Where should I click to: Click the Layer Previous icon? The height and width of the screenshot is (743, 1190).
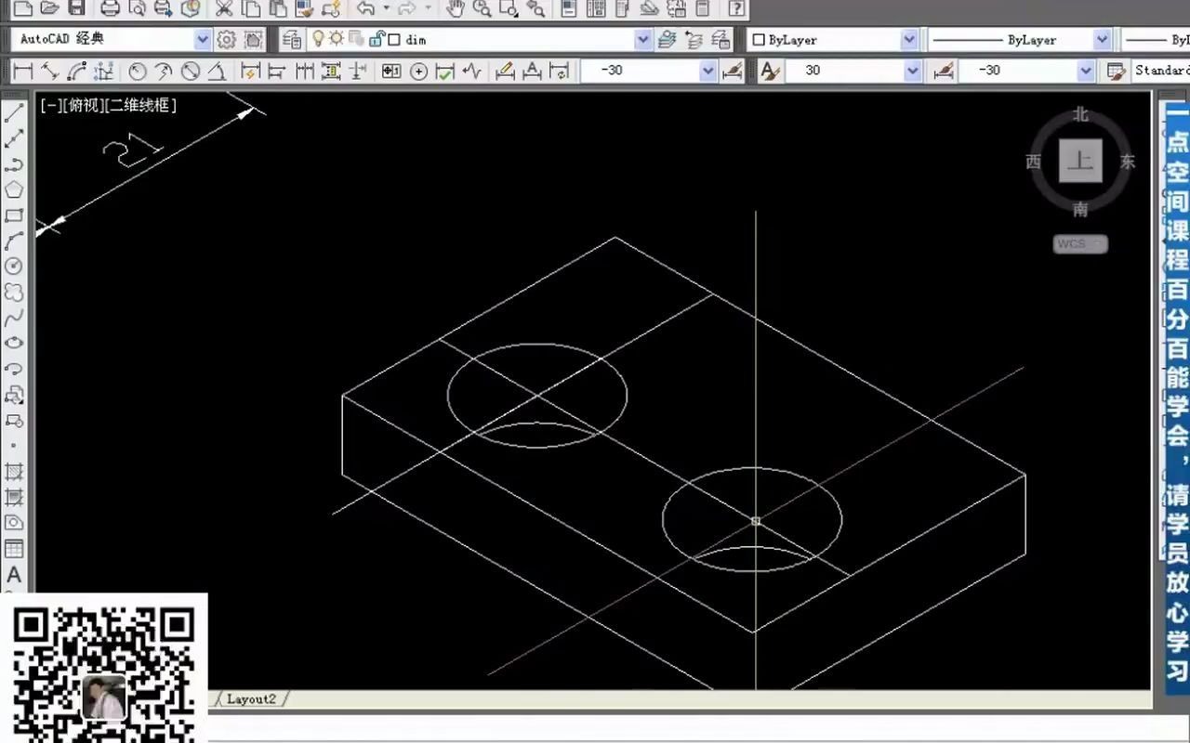694,40
